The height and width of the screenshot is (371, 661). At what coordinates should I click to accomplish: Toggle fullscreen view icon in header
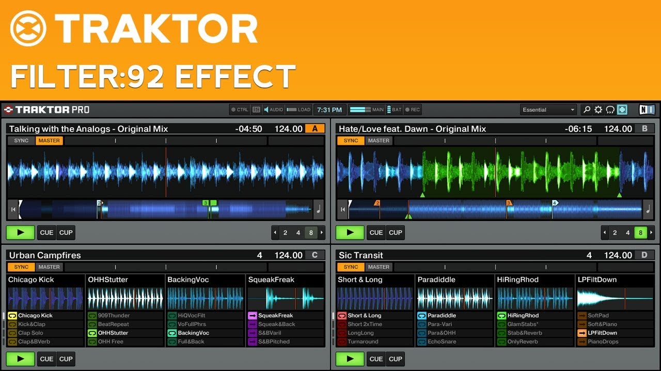click(x=622, y=110)
